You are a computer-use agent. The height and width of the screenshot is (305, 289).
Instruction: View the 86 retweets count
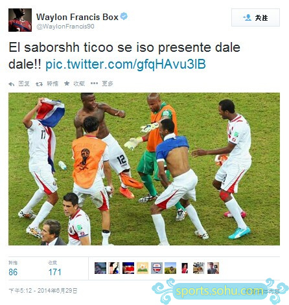click(13, 272)
